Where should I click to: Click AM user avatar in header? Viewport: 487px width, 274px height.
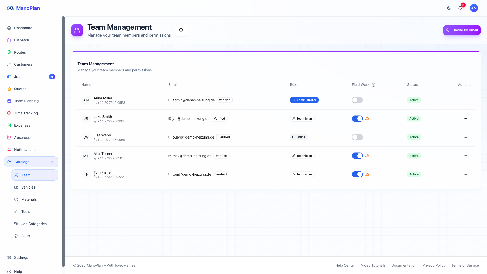coord(474,8)
